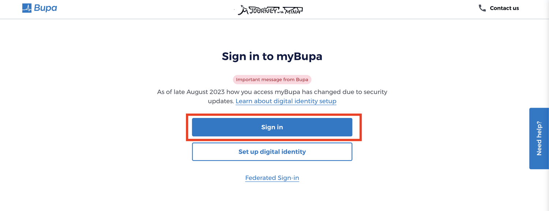
Task: Follow Learn about digital identity setup link
Action: (x=286, y=101)
